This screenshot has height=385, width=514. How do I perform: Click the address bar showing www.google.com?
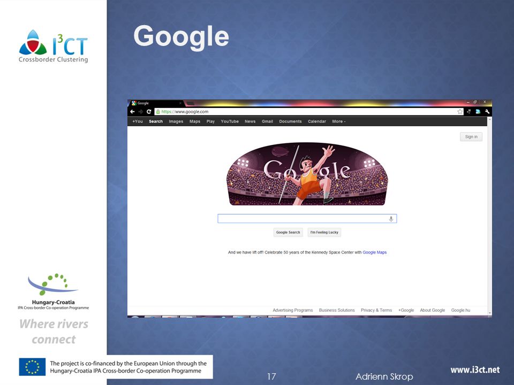308,112
